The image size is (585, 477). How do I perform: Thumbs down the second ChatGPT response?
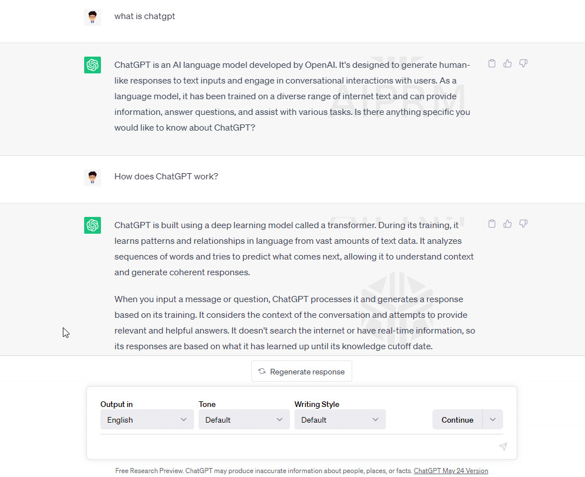pyautogui.click(x=523, y=224)
